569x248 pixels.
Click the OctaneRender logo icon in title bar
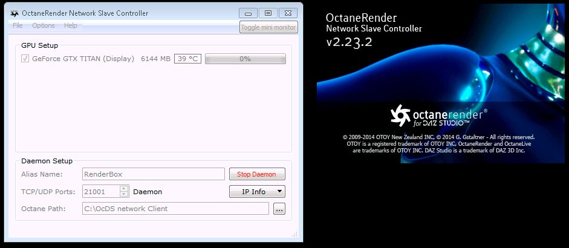pos(14,13)
